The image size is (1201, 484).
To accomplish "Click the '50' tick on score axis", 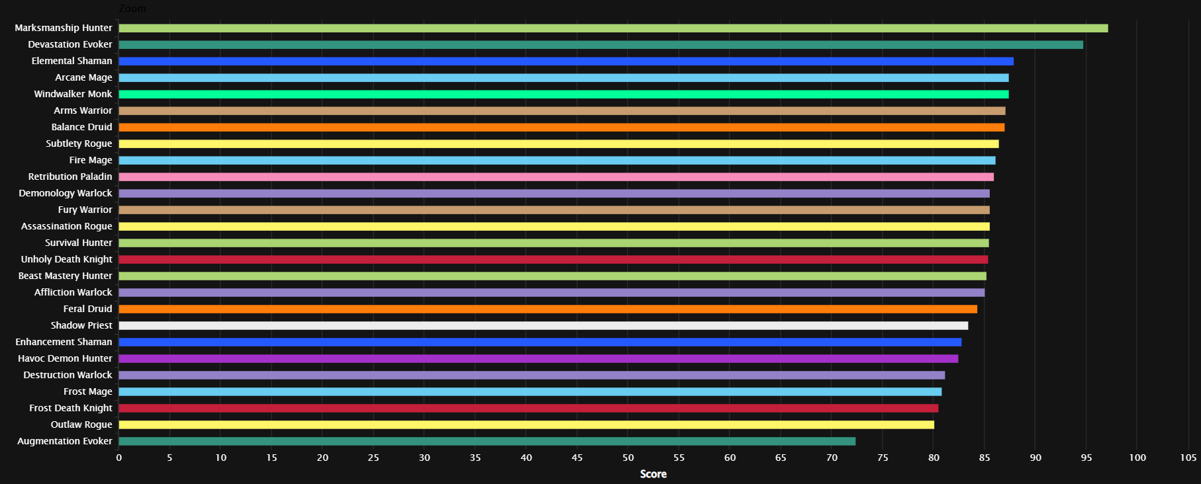I will [x=628, y=458].
